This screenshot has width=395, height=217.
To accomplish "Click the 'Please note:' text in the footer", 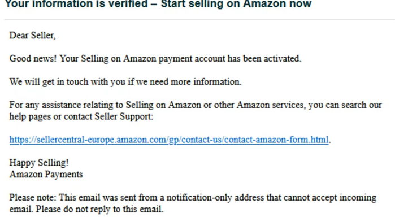I will (33, 198).
